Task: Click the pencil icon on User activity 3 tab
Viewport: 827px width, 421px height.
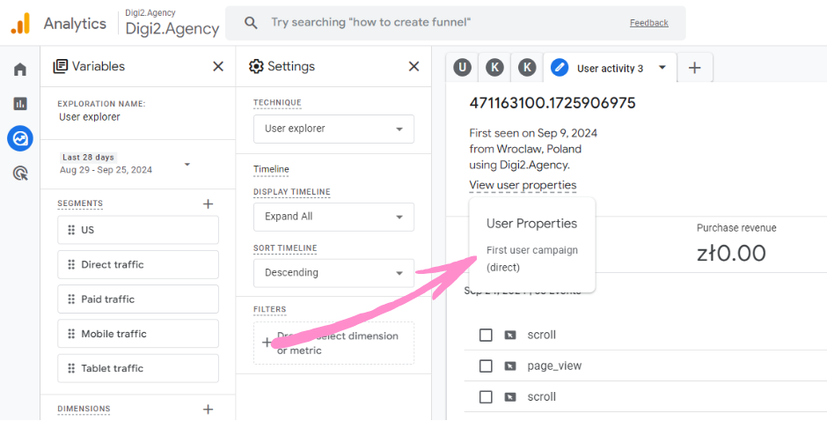Action: [560, 68]
